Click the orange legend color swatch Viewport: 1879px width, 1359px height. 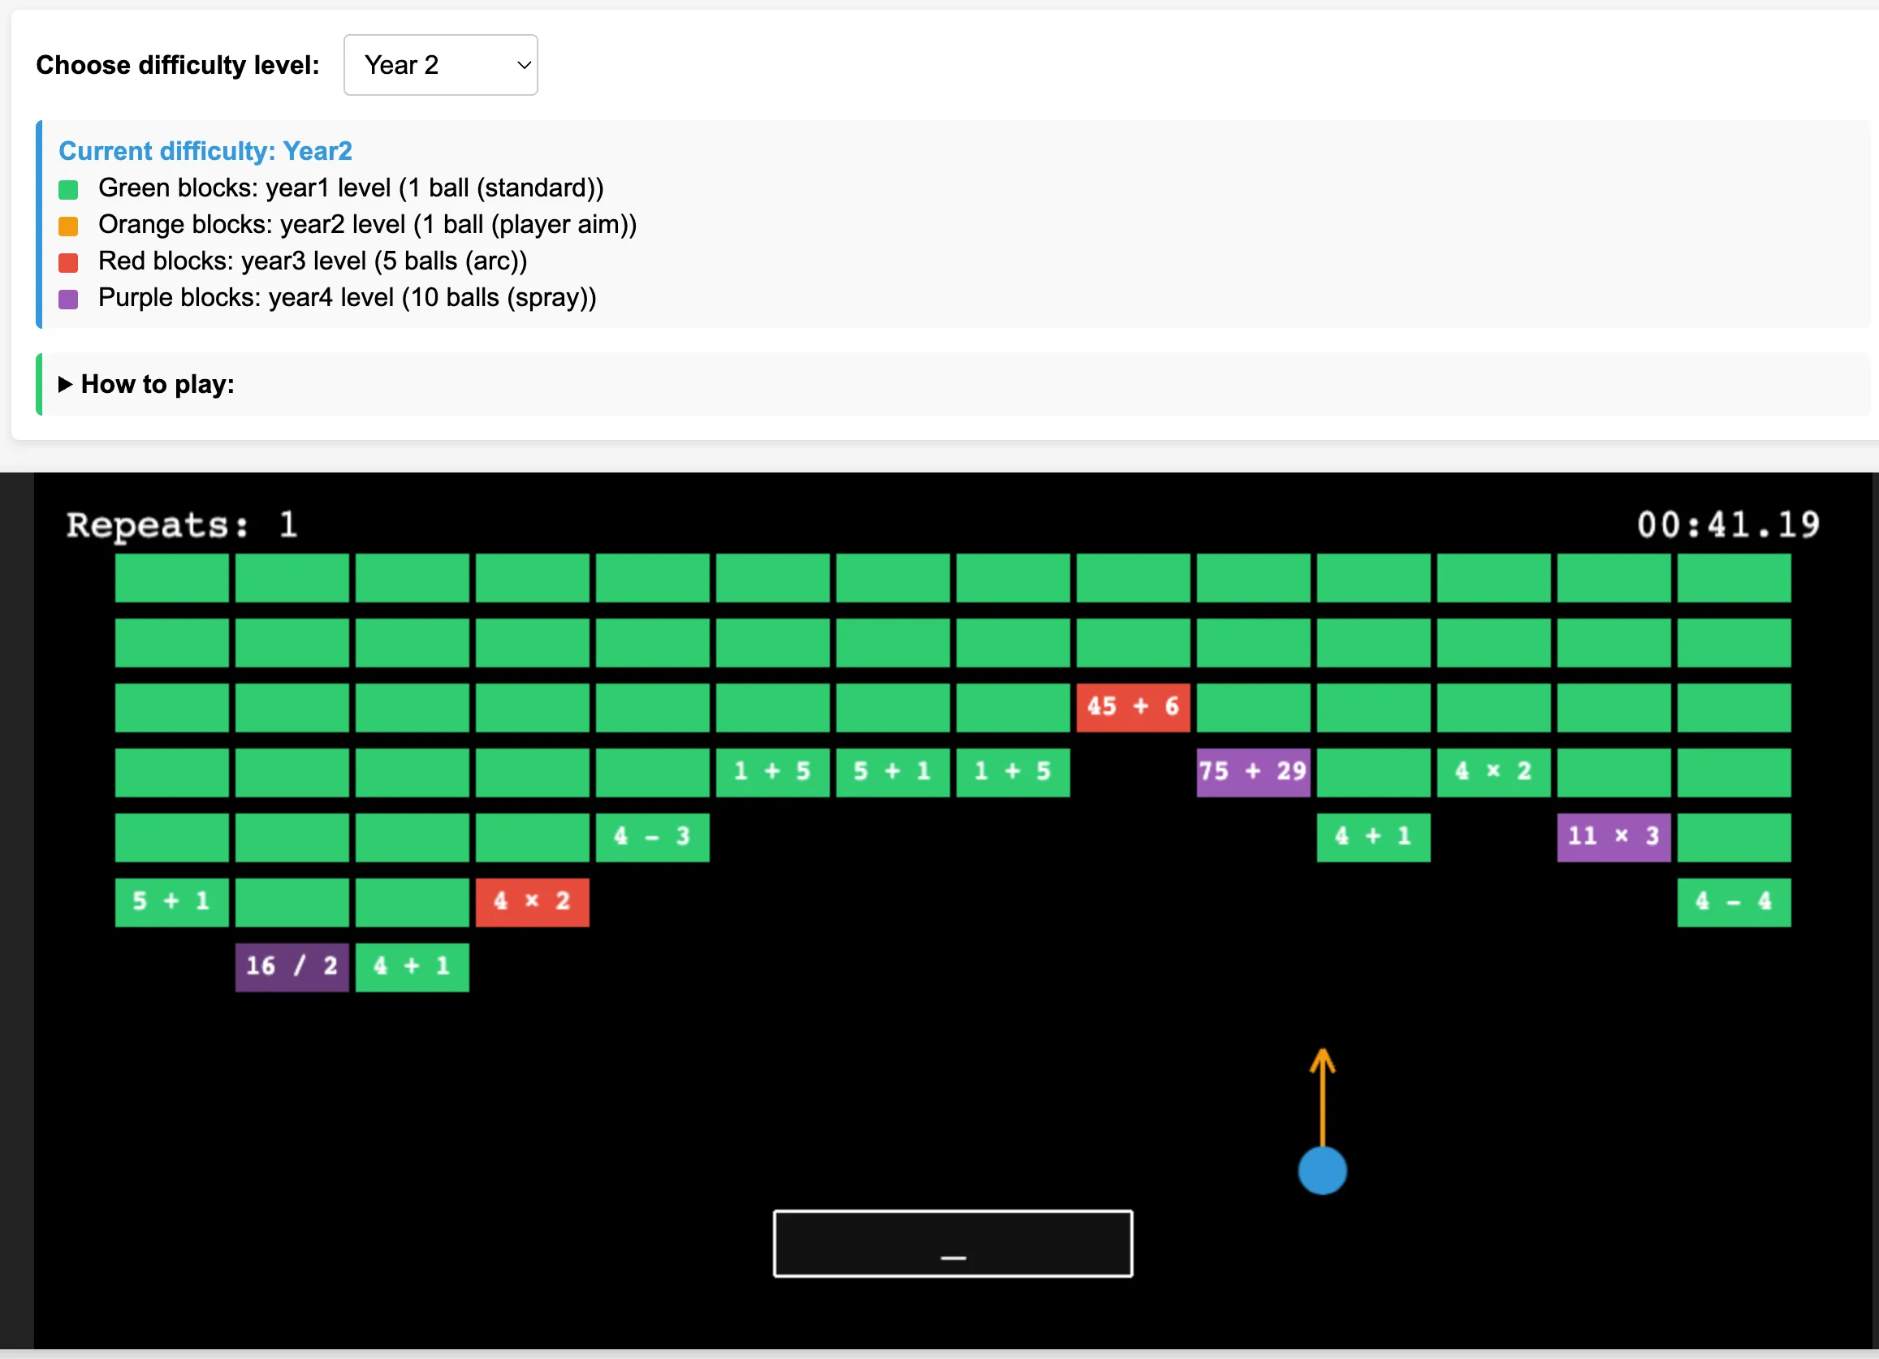69,226
